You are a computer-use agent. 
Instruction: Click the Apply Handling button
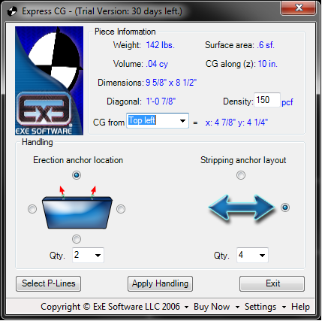(160, 283)
